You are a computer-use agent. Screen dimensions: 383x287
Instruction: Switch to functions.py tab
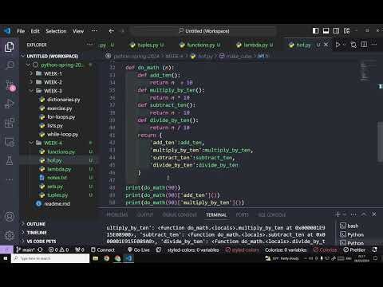pyautogui.click(x=200, y=45)
